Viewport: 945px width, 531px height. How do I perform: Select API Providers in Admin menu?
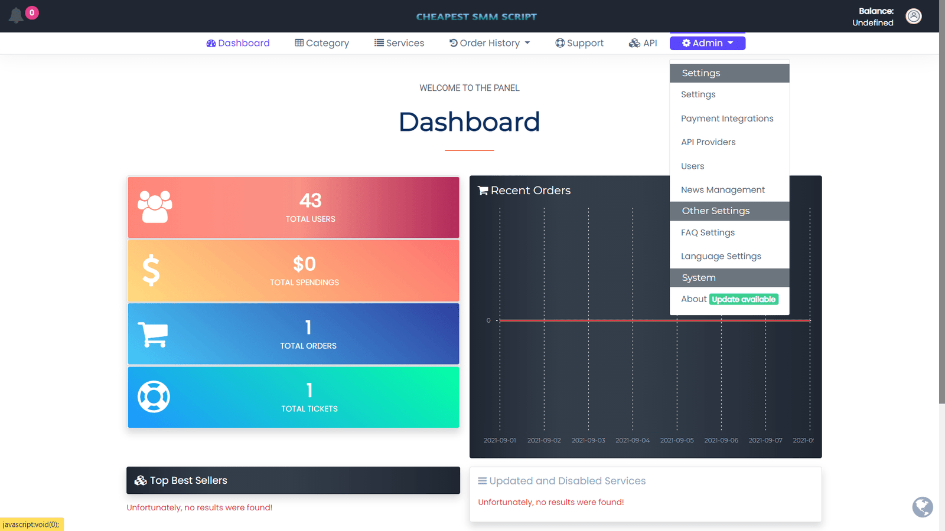coord(708,142)
